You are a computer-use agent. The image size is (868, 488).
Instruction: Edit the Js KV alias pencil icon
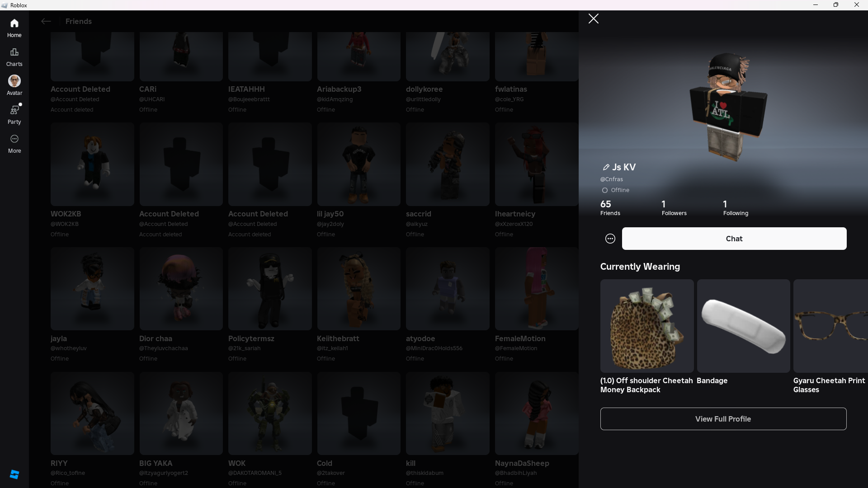pos(606,167)
